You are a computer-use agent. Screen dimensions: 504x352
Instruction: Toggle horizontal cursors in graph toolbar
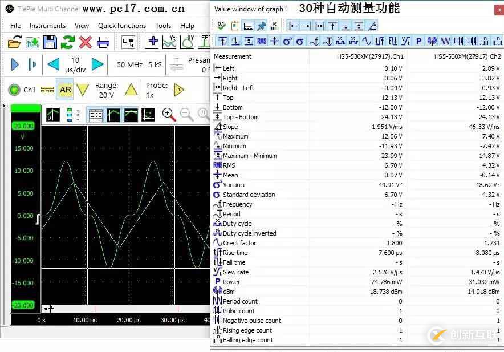coord(131,115)
